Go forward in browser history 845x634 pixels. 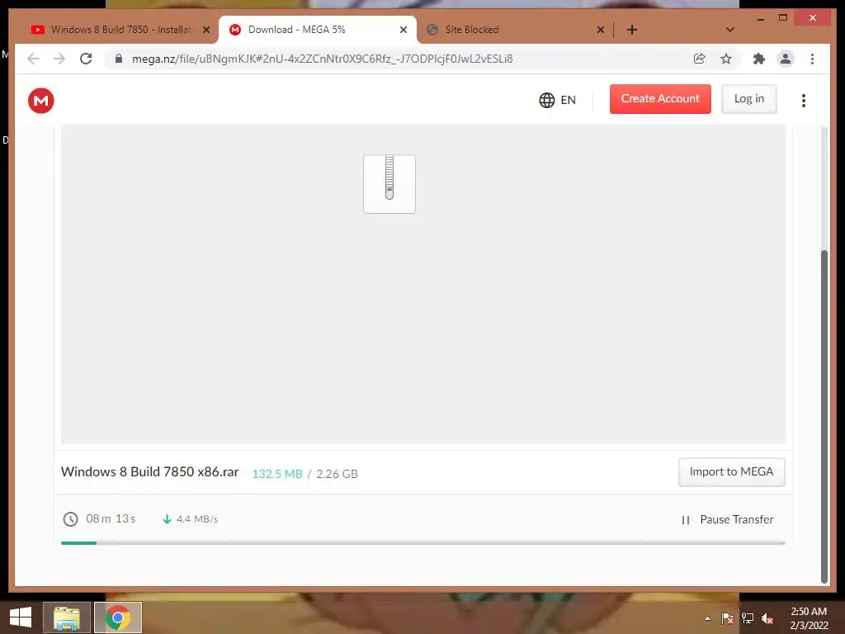(59, 59)
